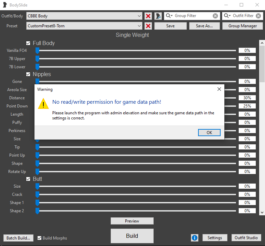Toggle the Full Body category checkbox

pyautogui.click(x=28, y=43)
